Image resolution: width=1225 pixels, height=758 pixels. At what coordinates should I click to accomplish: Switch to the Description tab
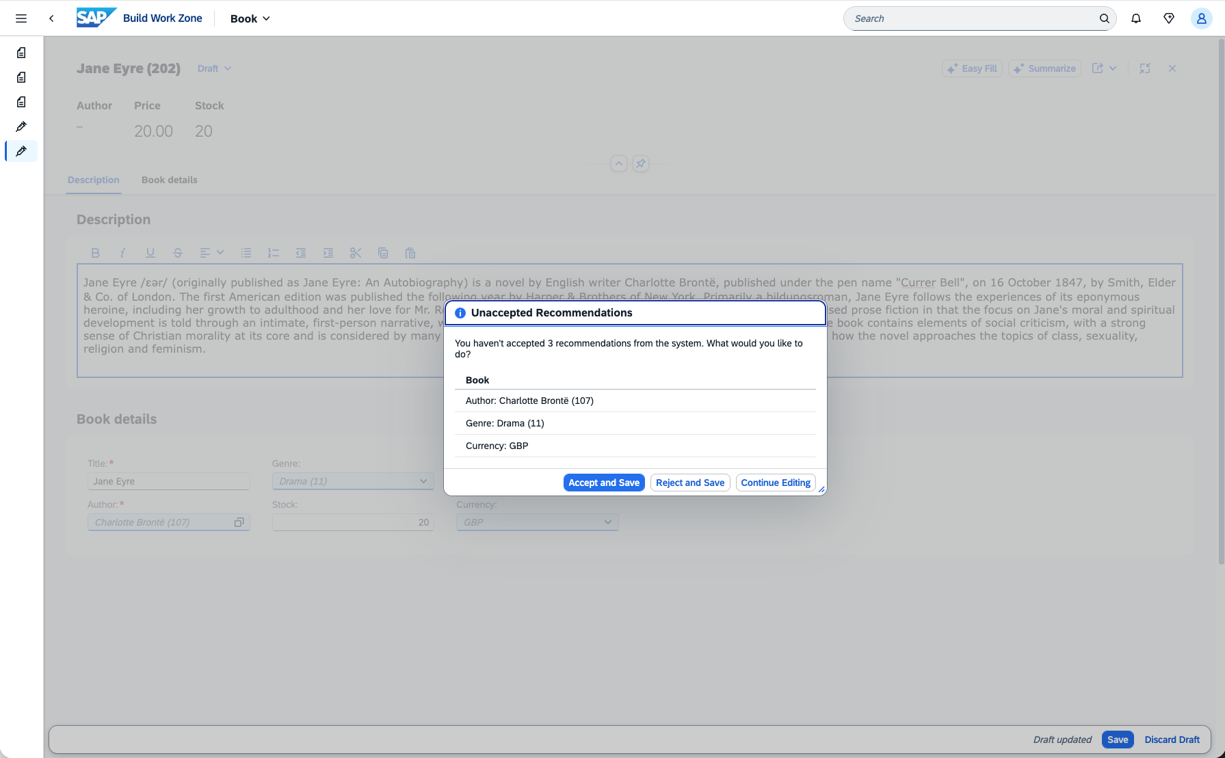[94, 180]
